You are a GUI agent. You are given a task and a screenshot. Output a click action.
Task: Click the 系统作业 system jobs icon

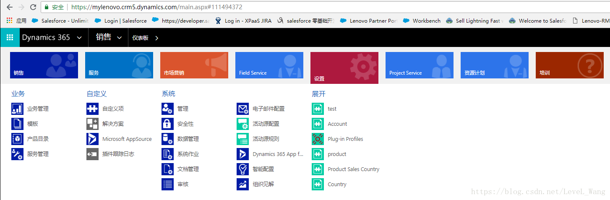(x=167, y=154)
